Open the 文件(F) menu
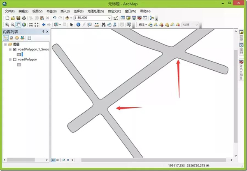This screenshot has height=171, width=247. 10,12
